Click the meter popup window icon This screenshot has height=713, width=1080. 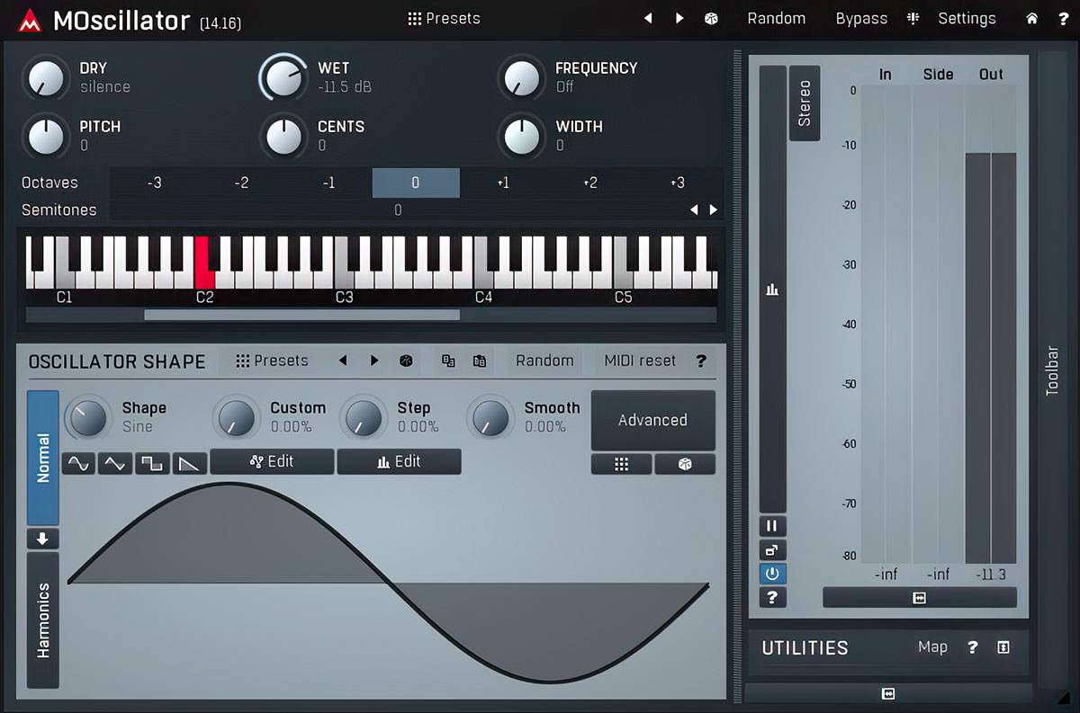772,550
